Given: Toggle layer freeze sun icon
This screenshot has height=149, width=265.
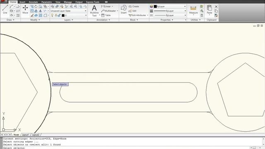Looking at the screenshot, I should point(56,15).
